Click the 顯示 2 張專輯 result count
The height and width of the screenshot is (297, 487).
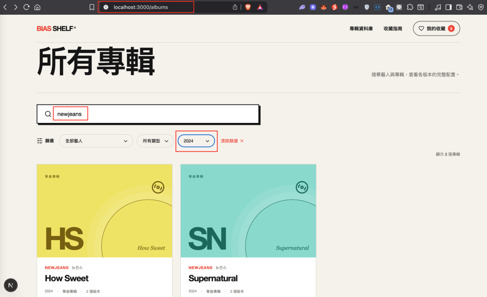click(x=448, y=154)
